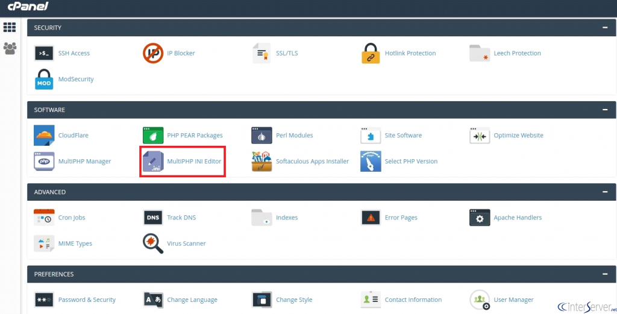The height and width of the screenshot is (314, 617).
Task: Open the Perl Modules link
Action: coord(294,136)
